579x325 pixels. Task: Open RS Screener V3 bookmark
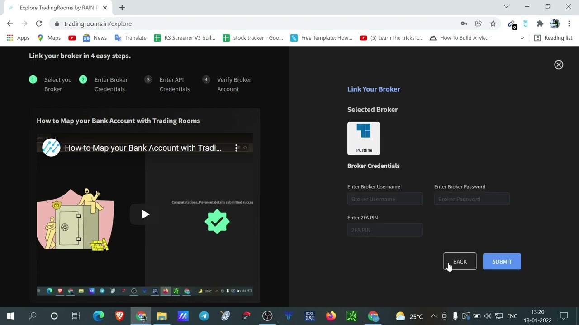pyautogui.click(x=185, y=38)
